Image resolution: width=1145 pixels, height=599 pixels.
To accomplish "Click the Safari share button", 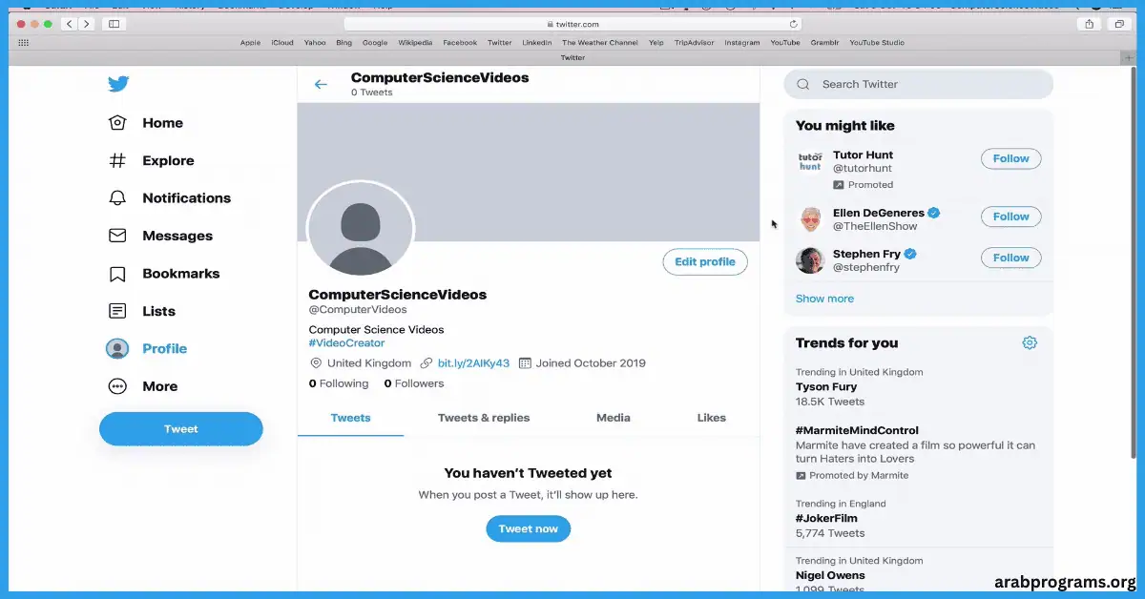I will pyautogui.click(x=1090, y=24).
